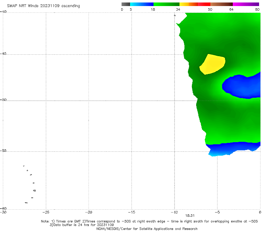Click the yellow-red 34-50 colorbar segment

click(195, 4)
